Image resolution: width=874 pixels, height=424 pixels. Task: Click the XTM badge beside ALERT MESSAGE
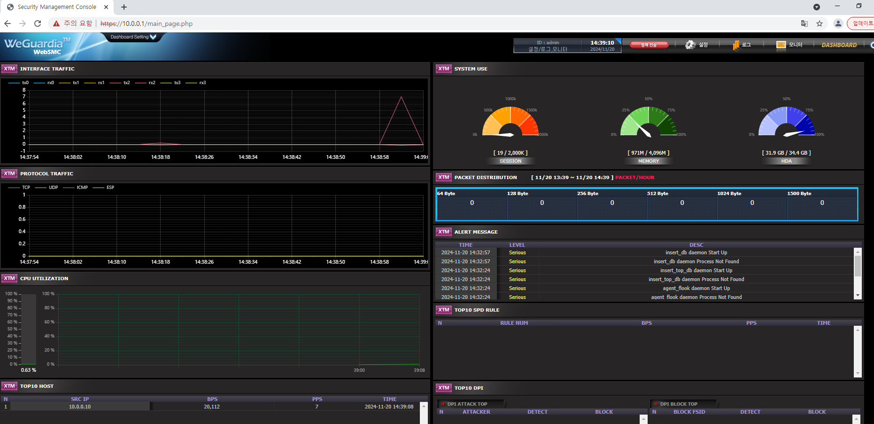443,232
